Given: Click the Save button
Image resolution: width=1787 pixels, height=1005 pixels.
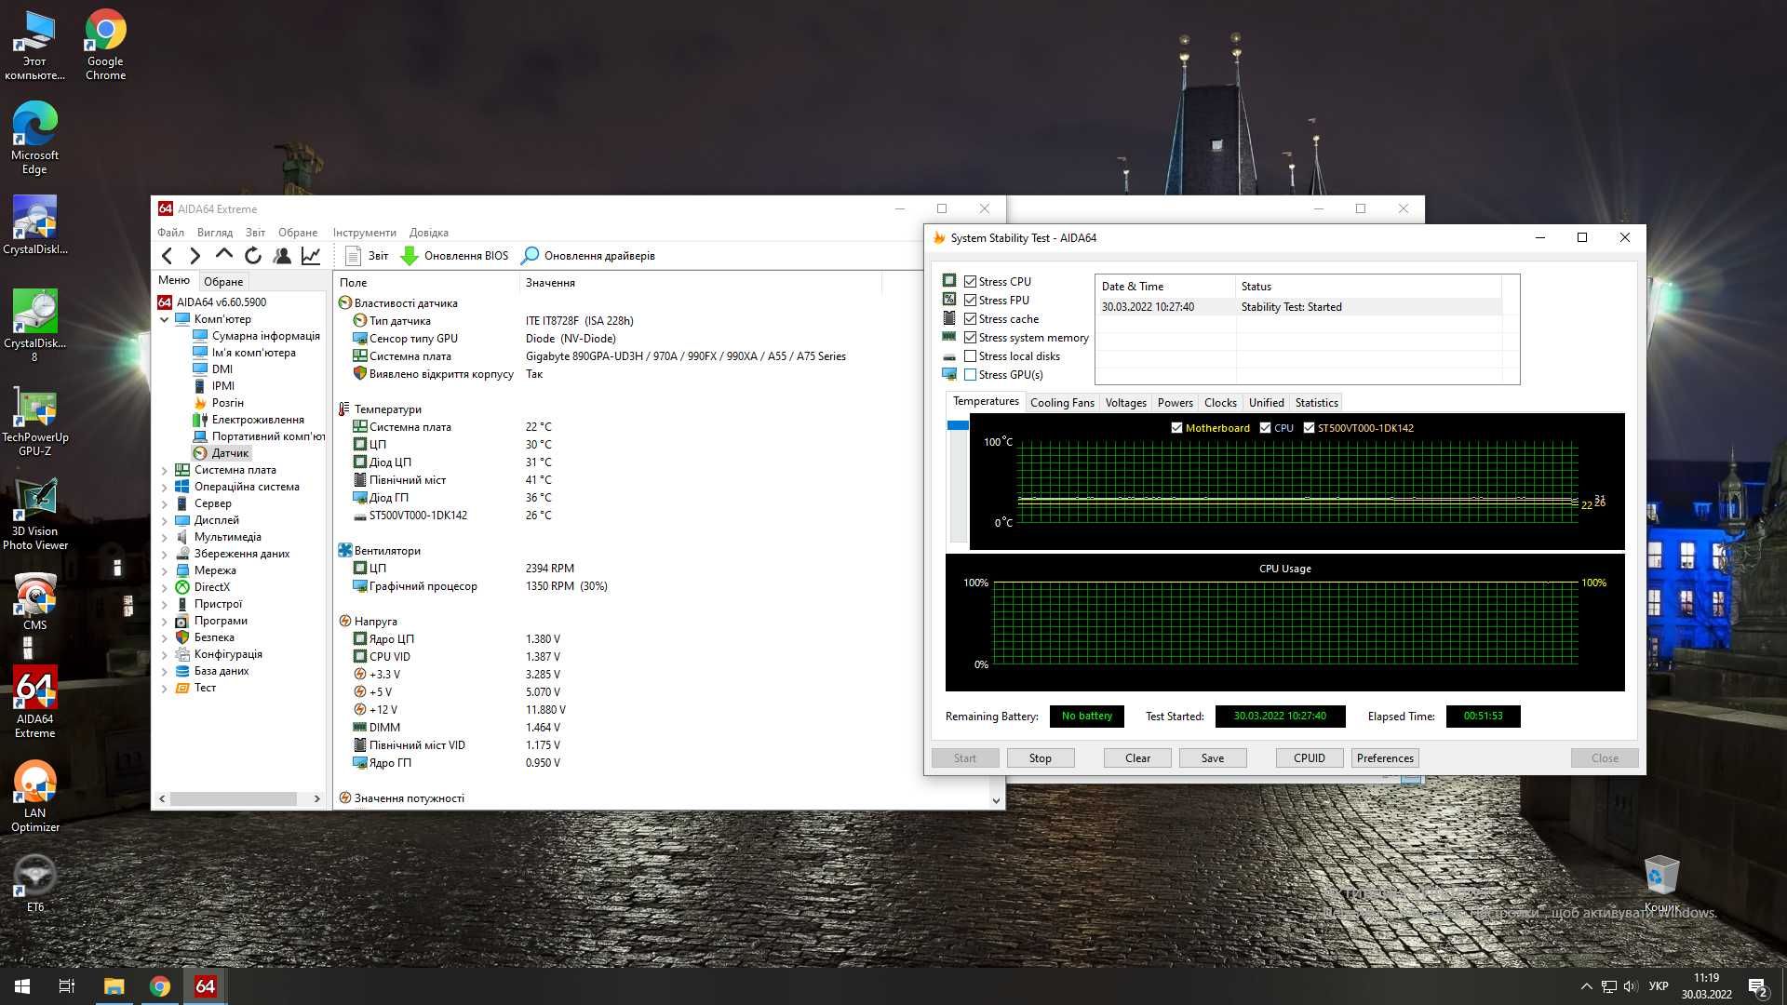Looking at the screenshot, I should tap(1212, 758).
